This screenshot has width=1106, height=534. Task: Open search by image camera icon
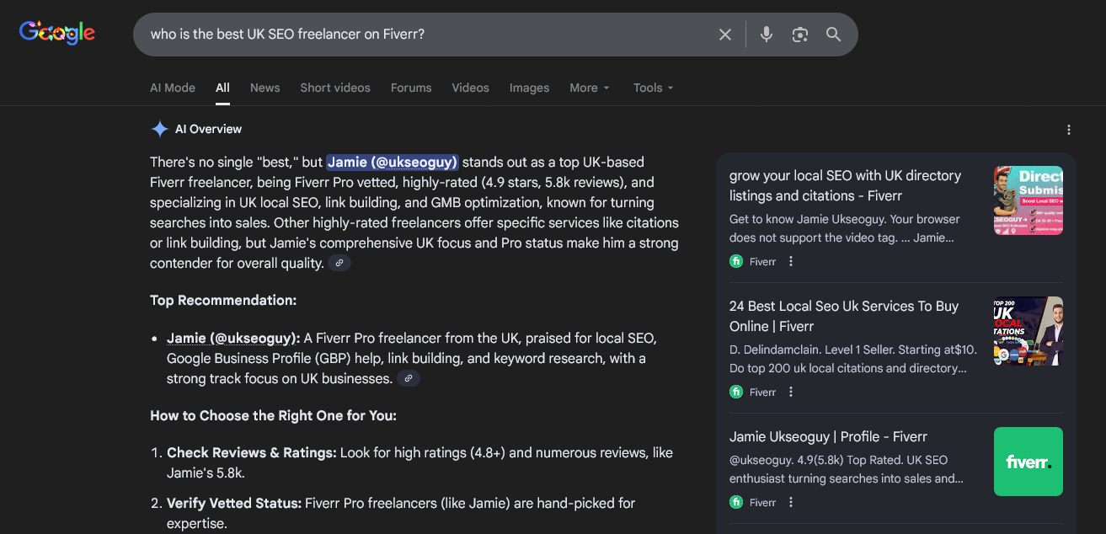click(799, 35)
